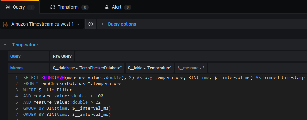Click the line with measure_value < 100
The image size is (307, 120).
63,96
